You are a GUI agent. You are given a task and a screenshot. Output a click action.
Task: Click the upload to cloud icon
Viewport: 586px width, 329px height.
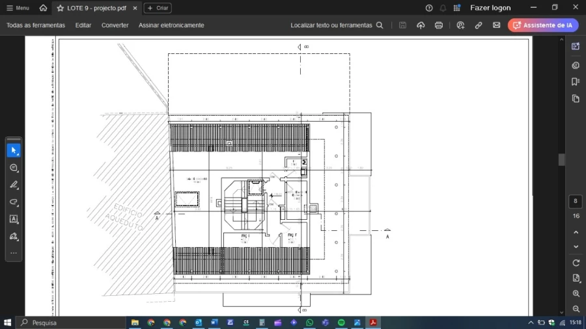[x=421, y=25]
